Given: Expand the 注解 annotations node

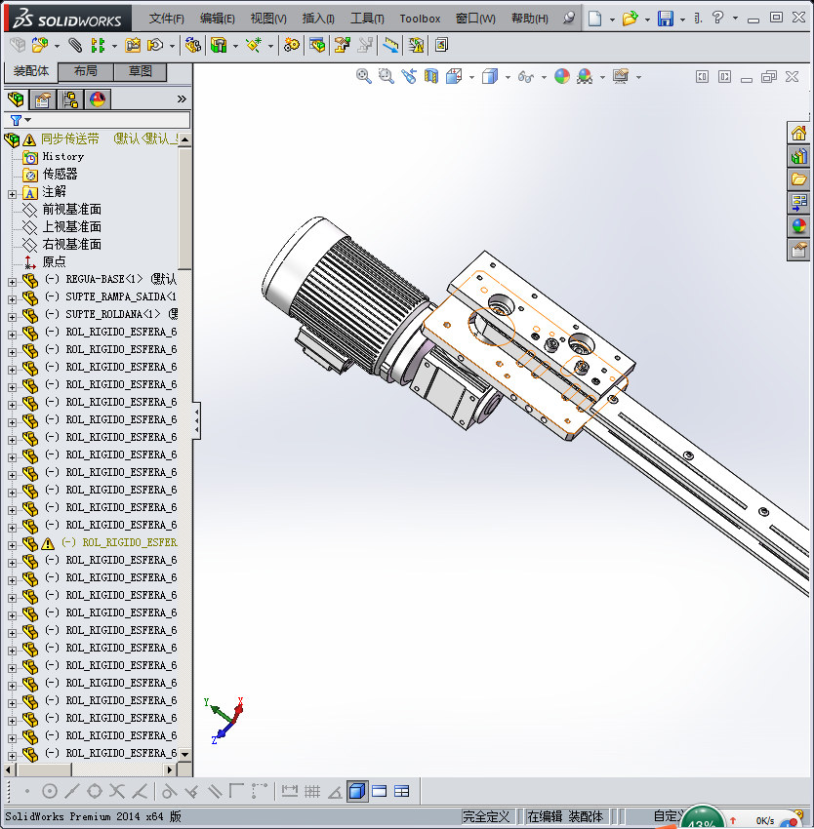Looking at the screenshot, I should click(12, 194).
